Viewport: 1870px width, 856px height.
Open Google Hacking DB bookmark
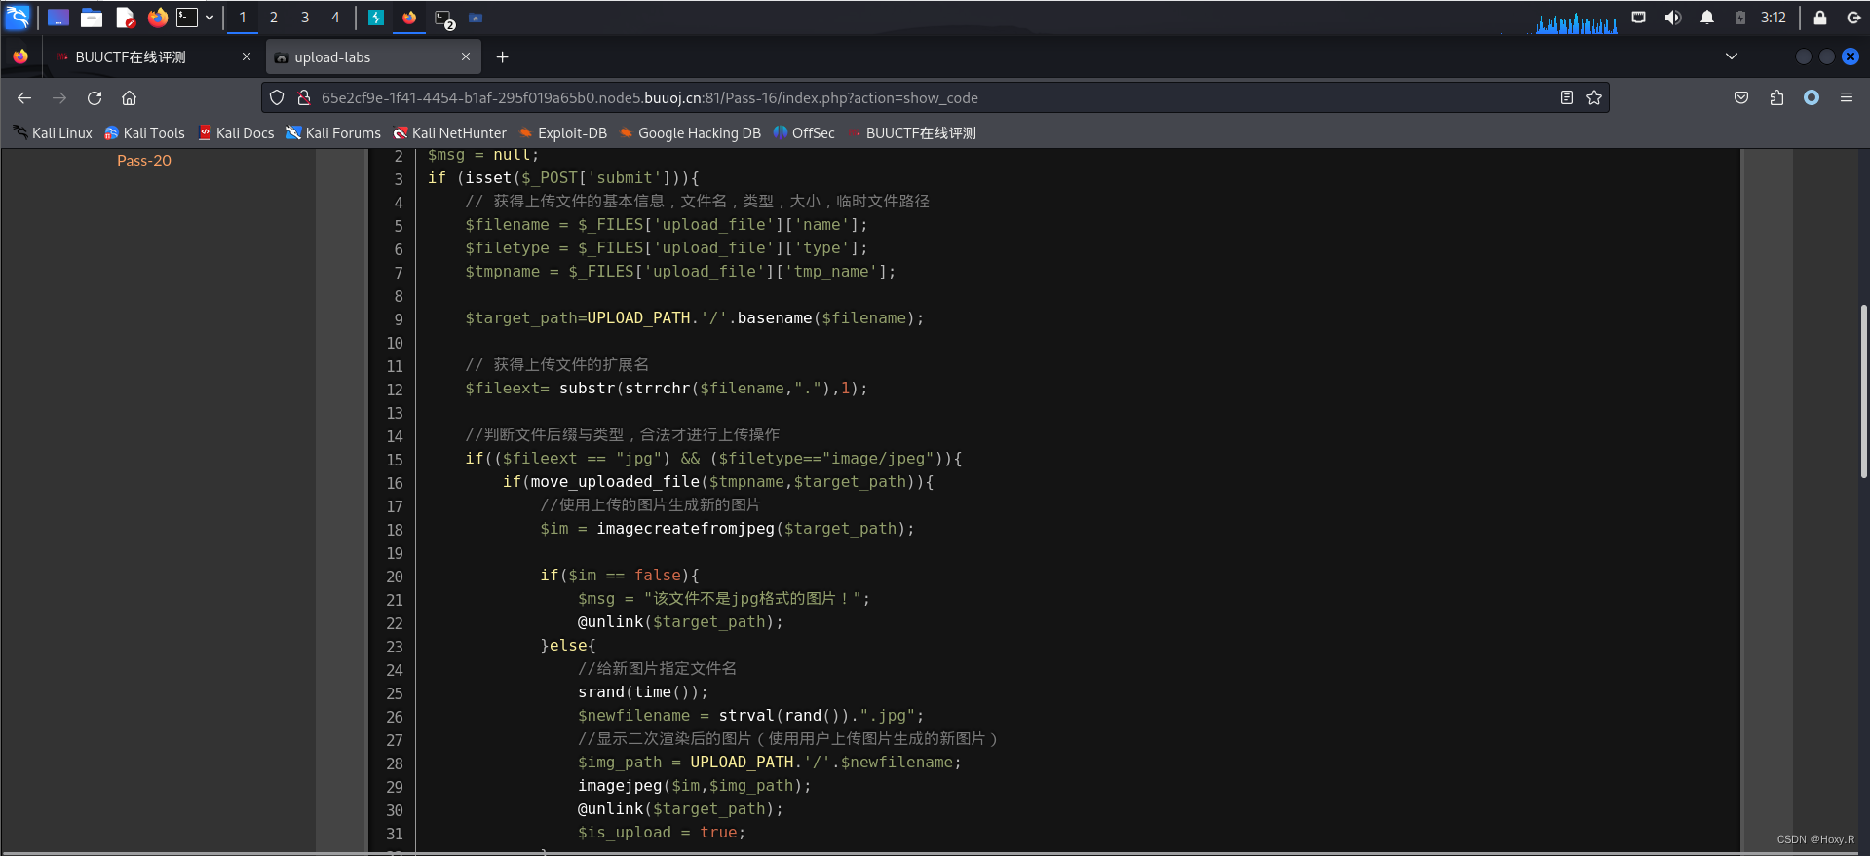coord(690,133)
